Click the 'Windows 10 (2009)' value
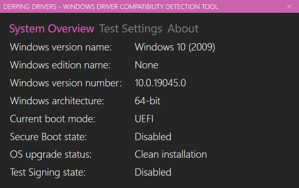This screenshot has height=188, width=299. tap(175, 47)
